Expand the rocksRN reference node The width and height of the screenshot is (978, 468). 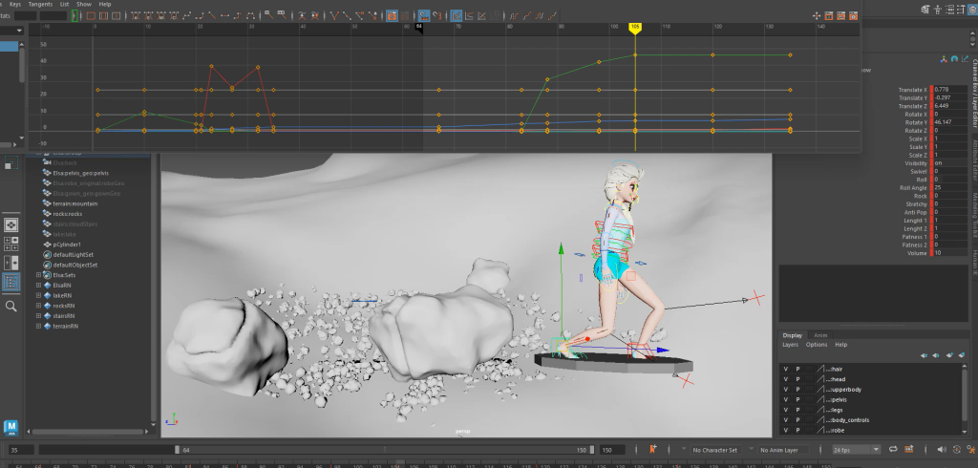pos(38,306)
